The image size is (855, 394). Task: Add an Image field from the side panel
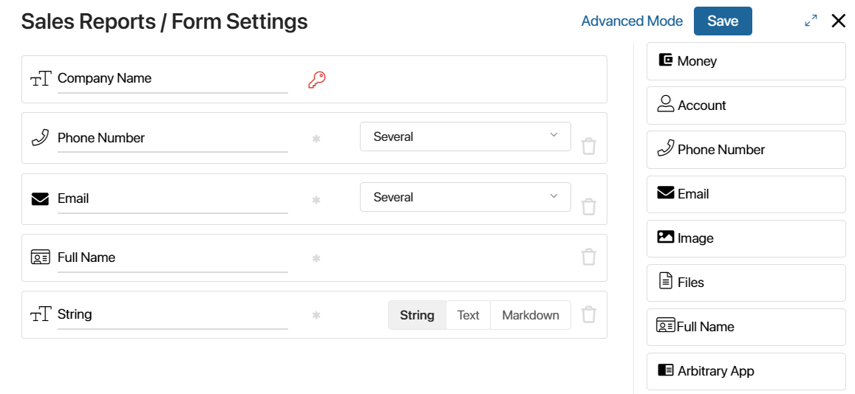746,238
